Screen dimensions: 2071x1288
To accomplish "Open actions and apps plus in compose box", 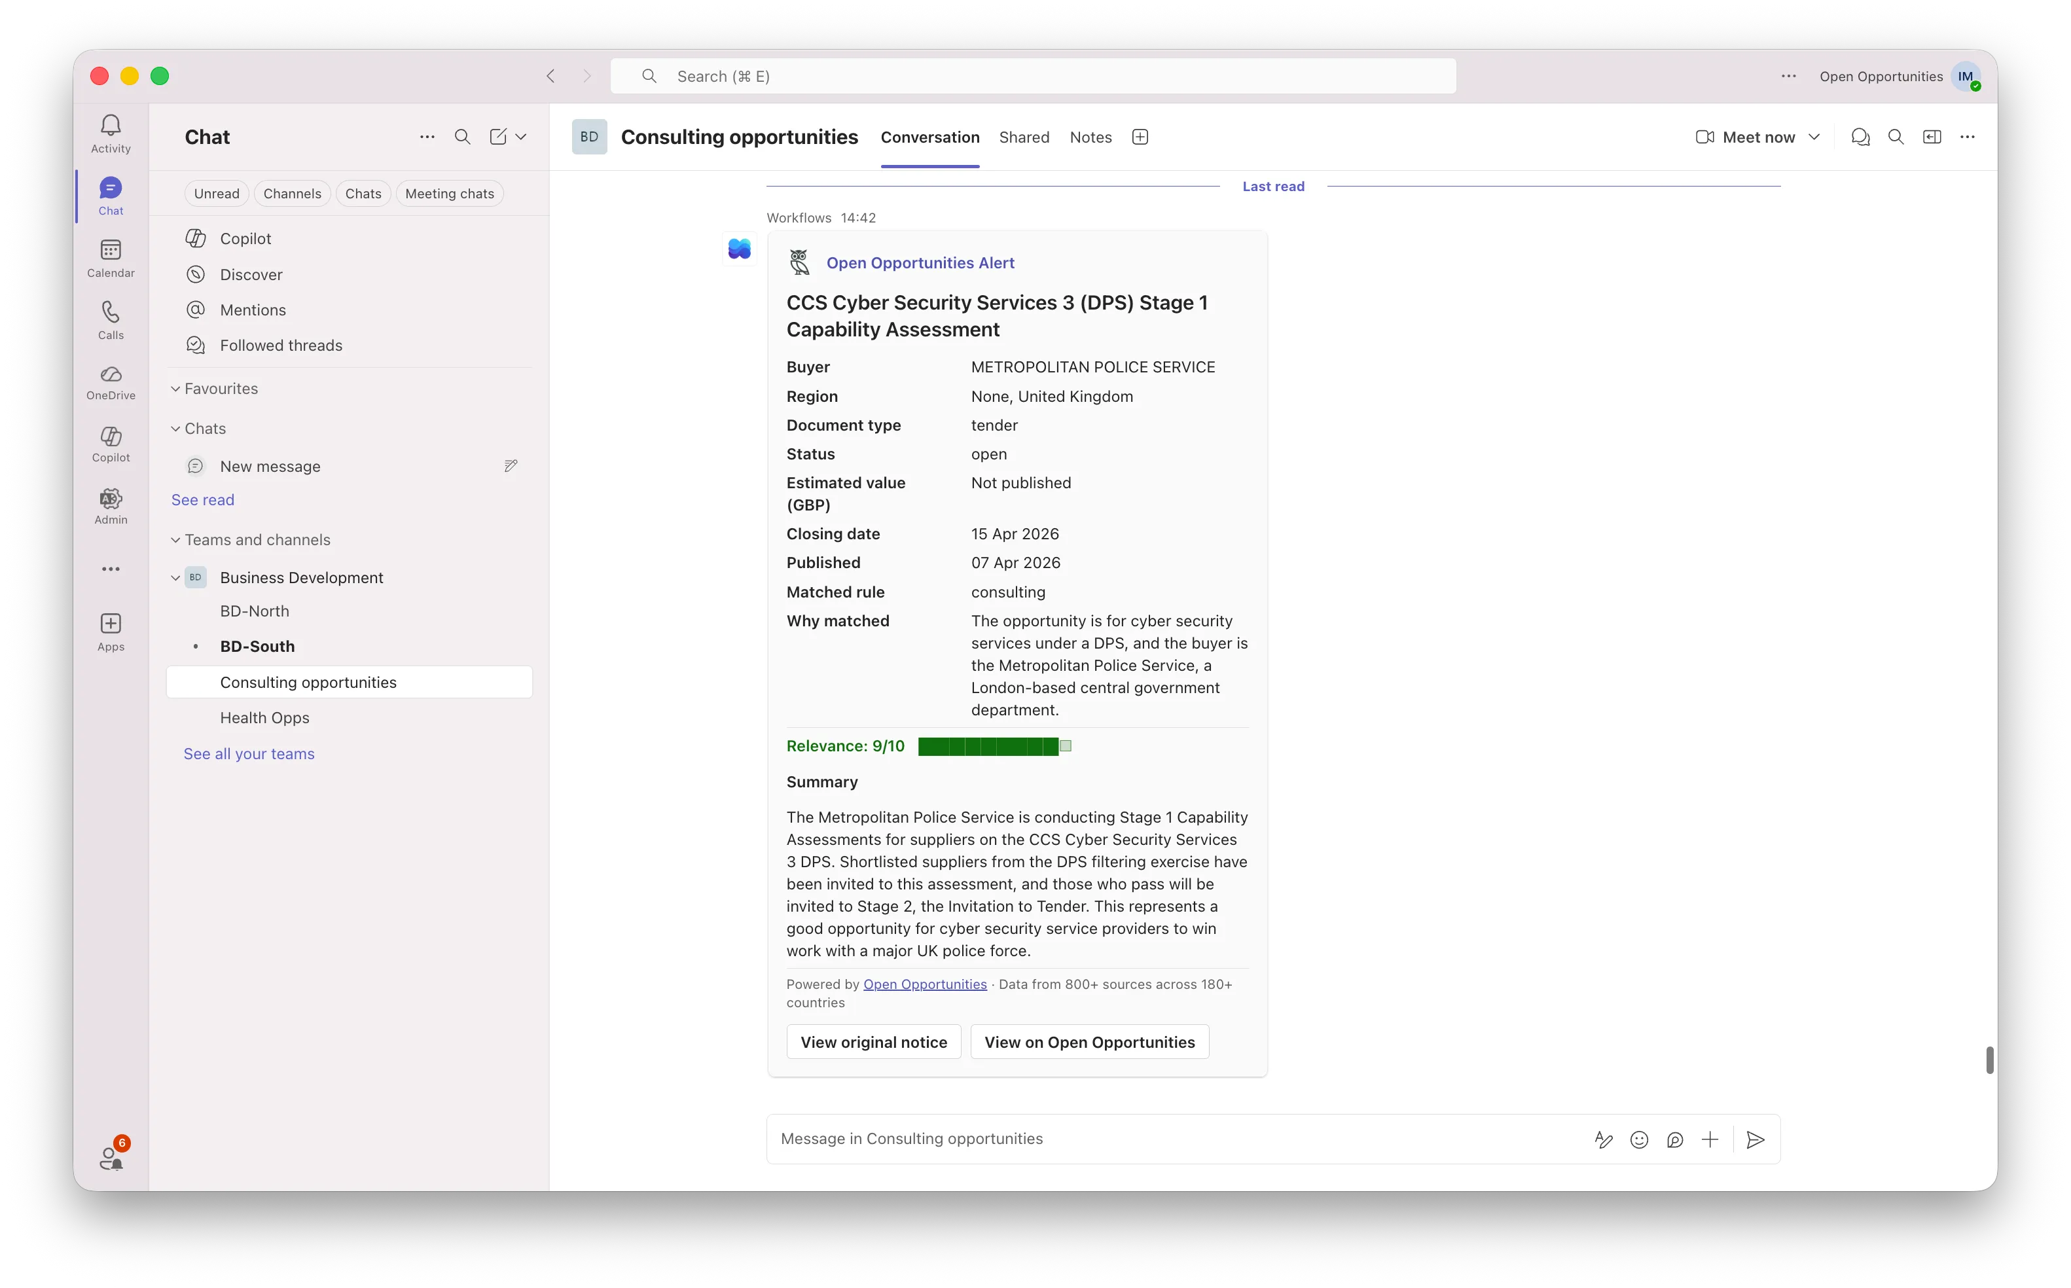I will coord(1710,1140).
